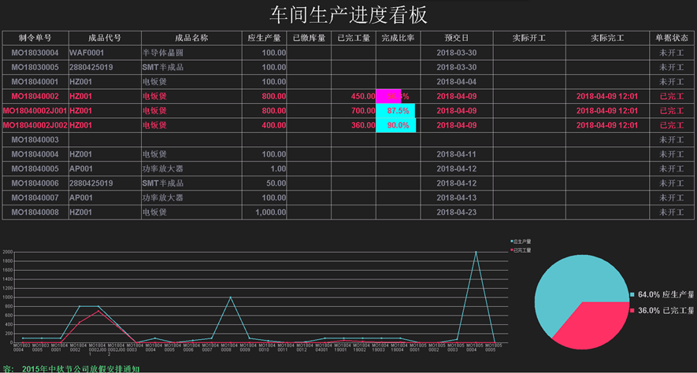Viewport: 697px width, 373px height.
Task: Select the 90.0% completion progress bar
Action: tap(396, 125)
